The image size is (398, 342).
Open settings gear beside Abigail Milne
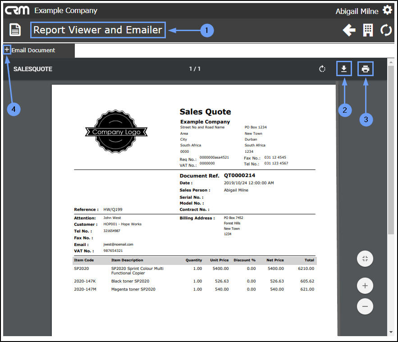point(387,10)
